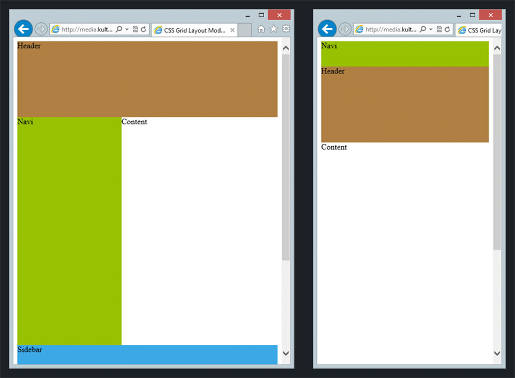Click the Back arrow in right browser window
Screen dimensions: 515x378
327,29
